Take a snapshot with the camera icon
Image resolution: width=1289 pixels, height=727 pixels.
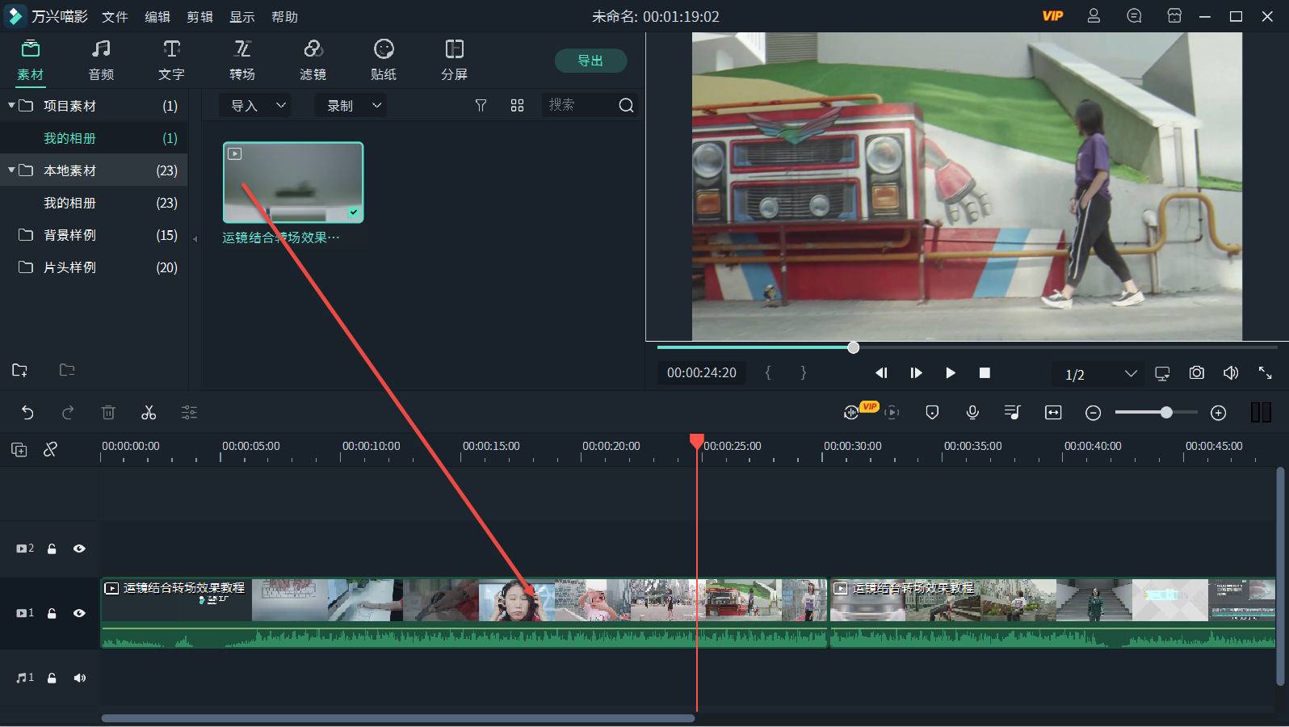click(x=1196, y=372)
